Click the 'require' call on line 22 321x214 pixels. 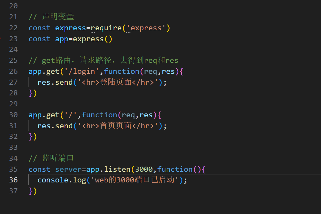click(x=106, y=28)
